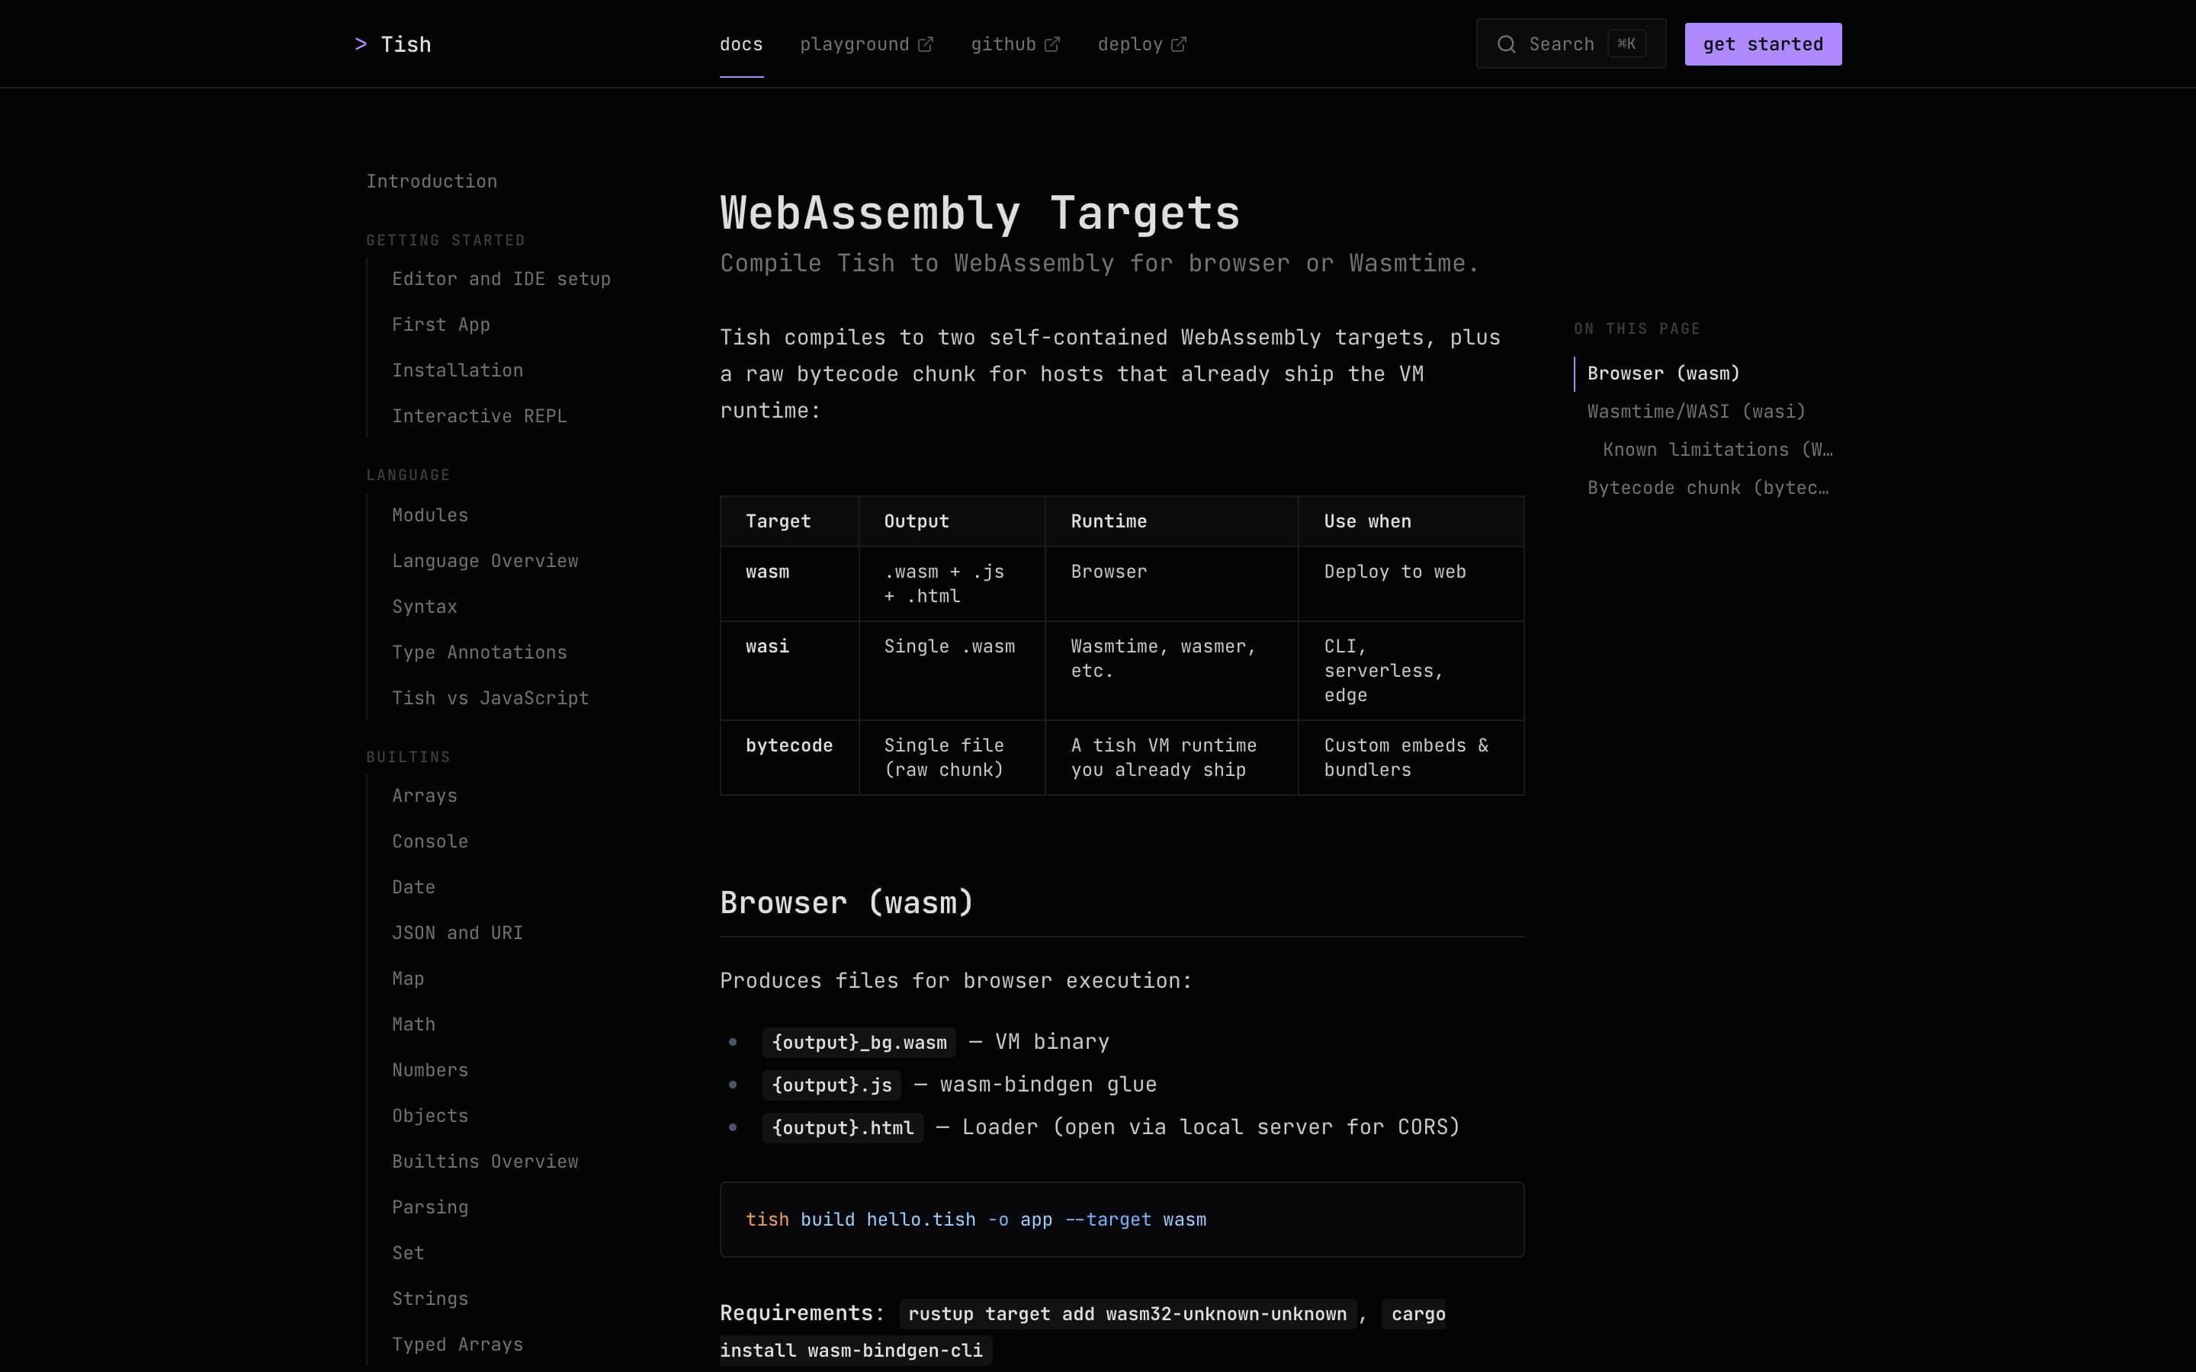Open Typed Arrays page
Image resolution: width=2196 pixels, height=1372 pixels.
click(457, 1344)
